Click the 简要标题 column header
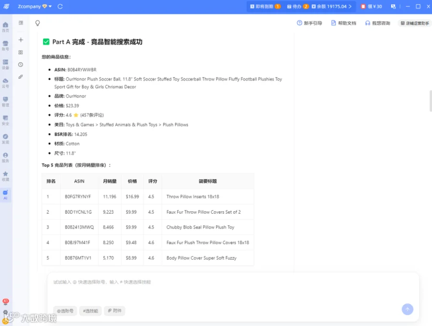Image resolution: width=432 pixels, height=326 pixels. point(208,181)
